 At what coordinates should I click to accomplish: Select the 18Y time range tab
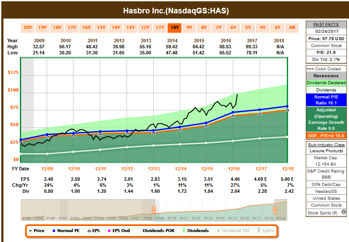point(57,28)
